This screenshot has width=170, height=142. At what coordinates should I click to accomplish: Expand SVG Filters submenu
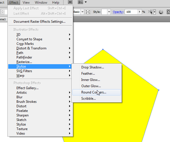[x=40, y=71]
